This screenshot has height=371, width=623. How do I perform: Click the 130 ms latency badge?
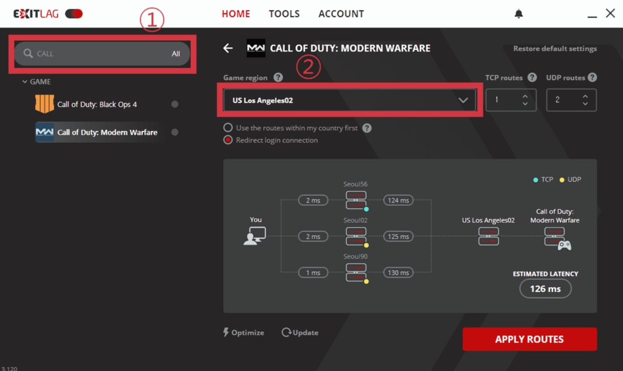coord(398,272)
